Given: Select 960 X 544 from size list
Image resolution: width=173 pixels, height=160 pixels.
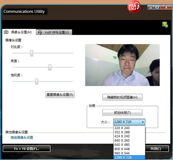Looking at the screenshot, I should coord(129,153).
